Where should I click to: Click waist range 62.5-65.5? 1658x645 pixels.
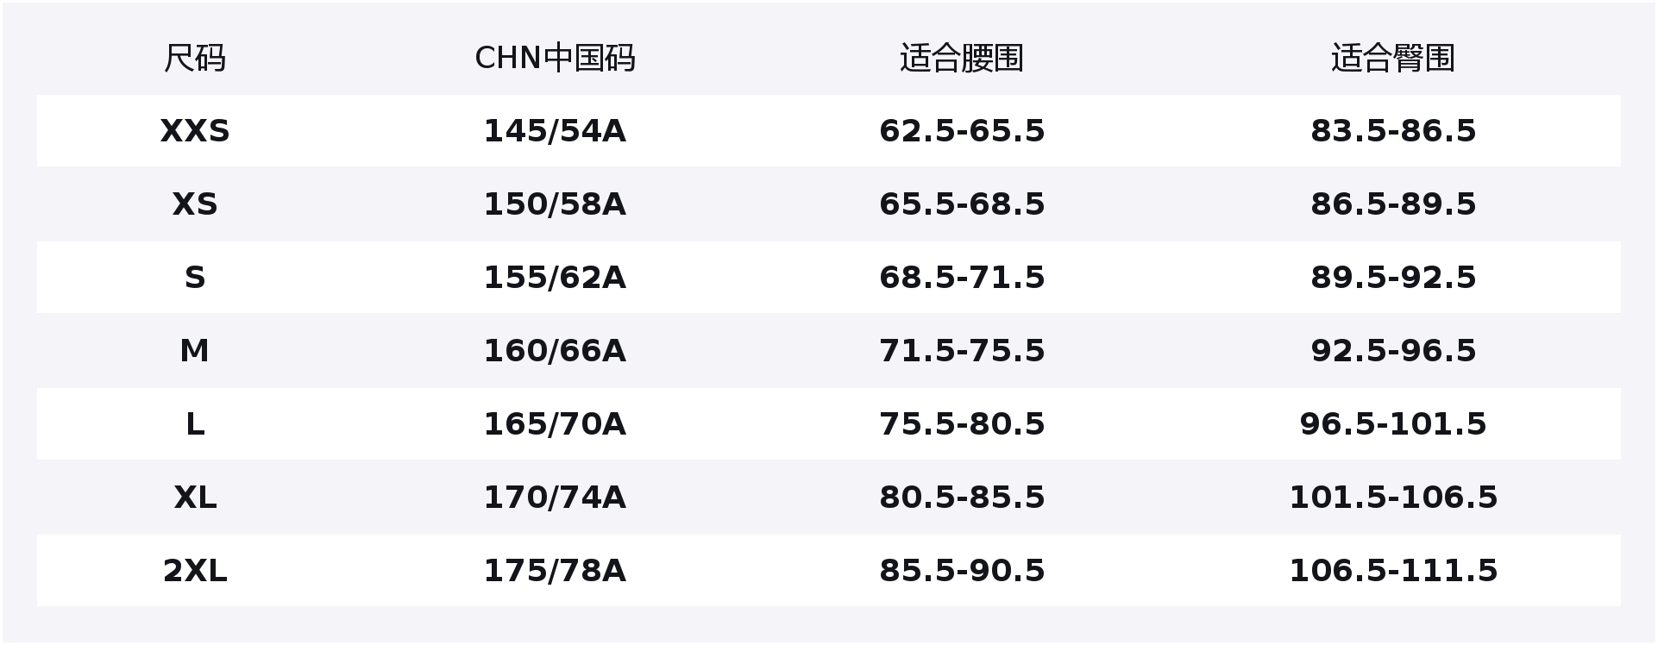pos(962,131)
